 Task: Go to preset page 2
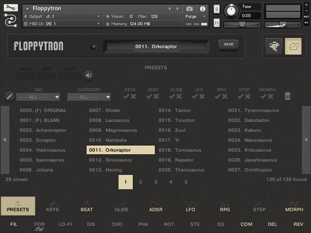140,182
